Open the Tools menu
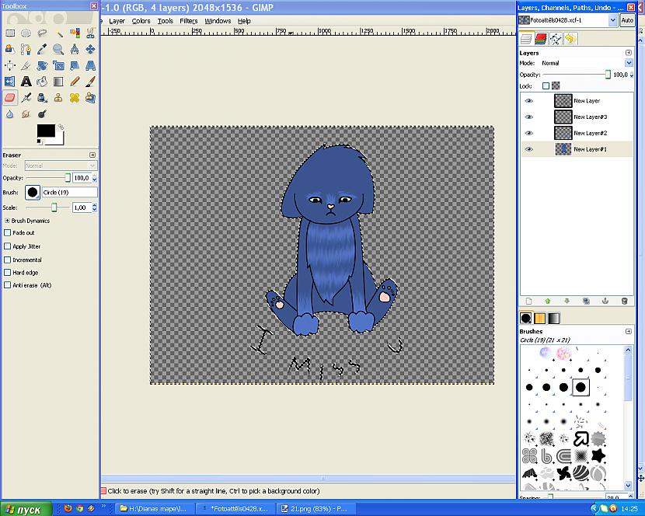 point(165,21)
